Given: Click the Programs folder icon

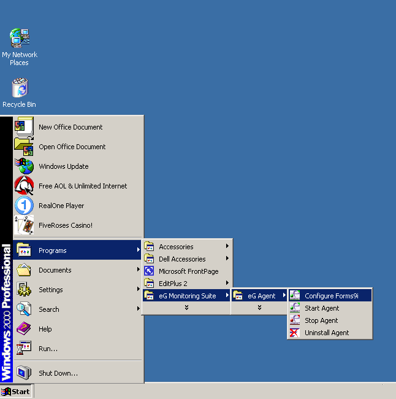Looking at the screenshot, I should pos(24,250).
